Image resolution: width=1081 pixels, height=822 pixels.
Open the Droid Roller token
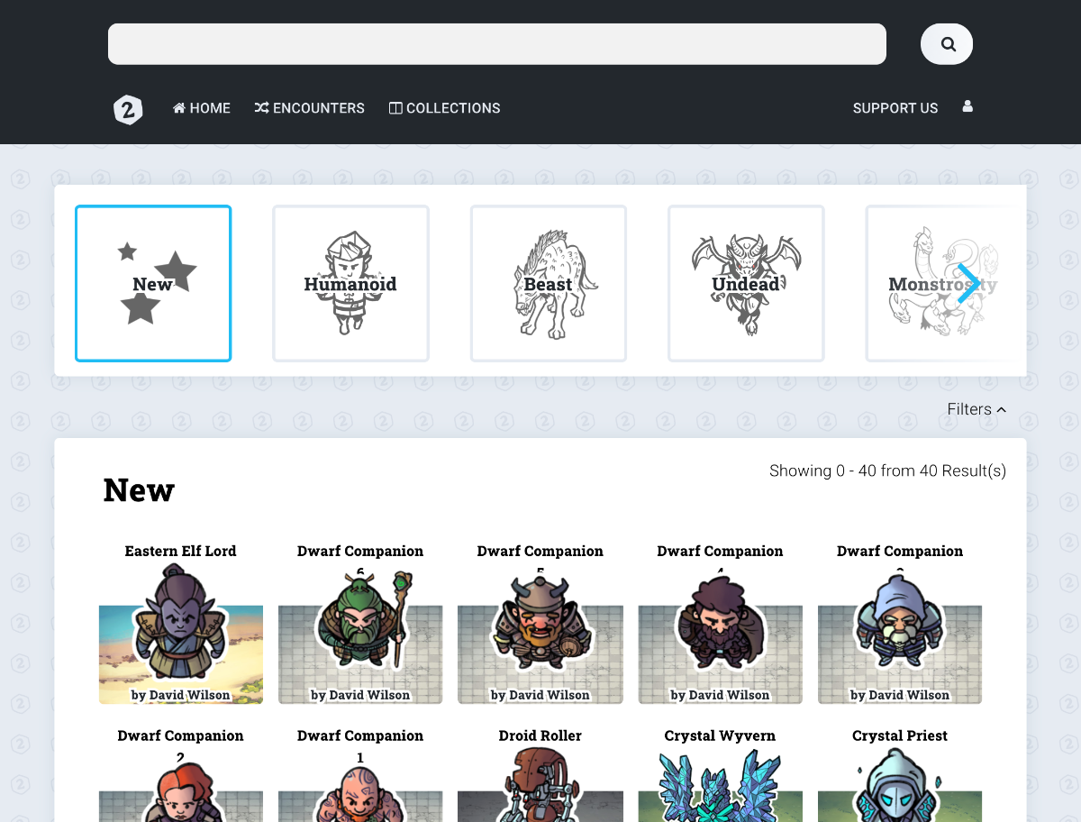540,786
